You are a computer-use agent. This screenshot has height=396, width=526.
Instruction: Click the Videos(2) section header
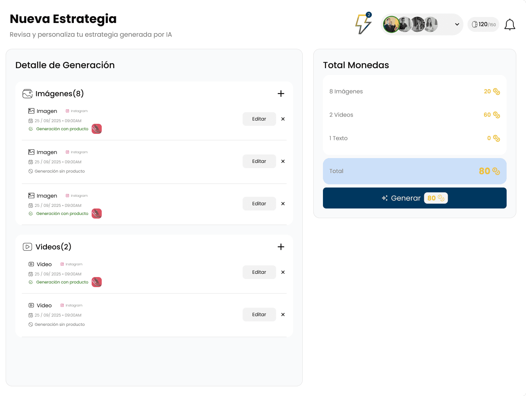tap(53, 247)
